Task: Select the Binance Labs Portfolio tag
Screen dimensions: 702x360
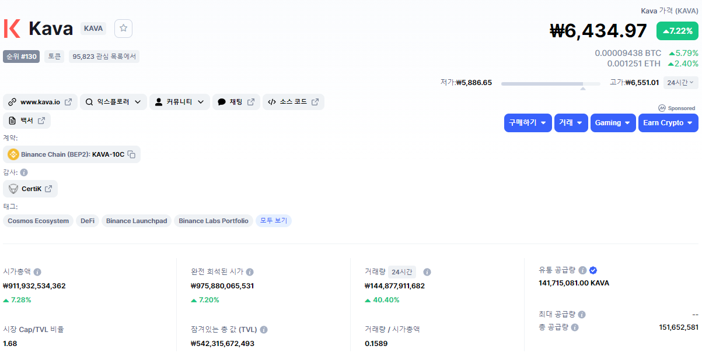Action: (x=214, y=221)
